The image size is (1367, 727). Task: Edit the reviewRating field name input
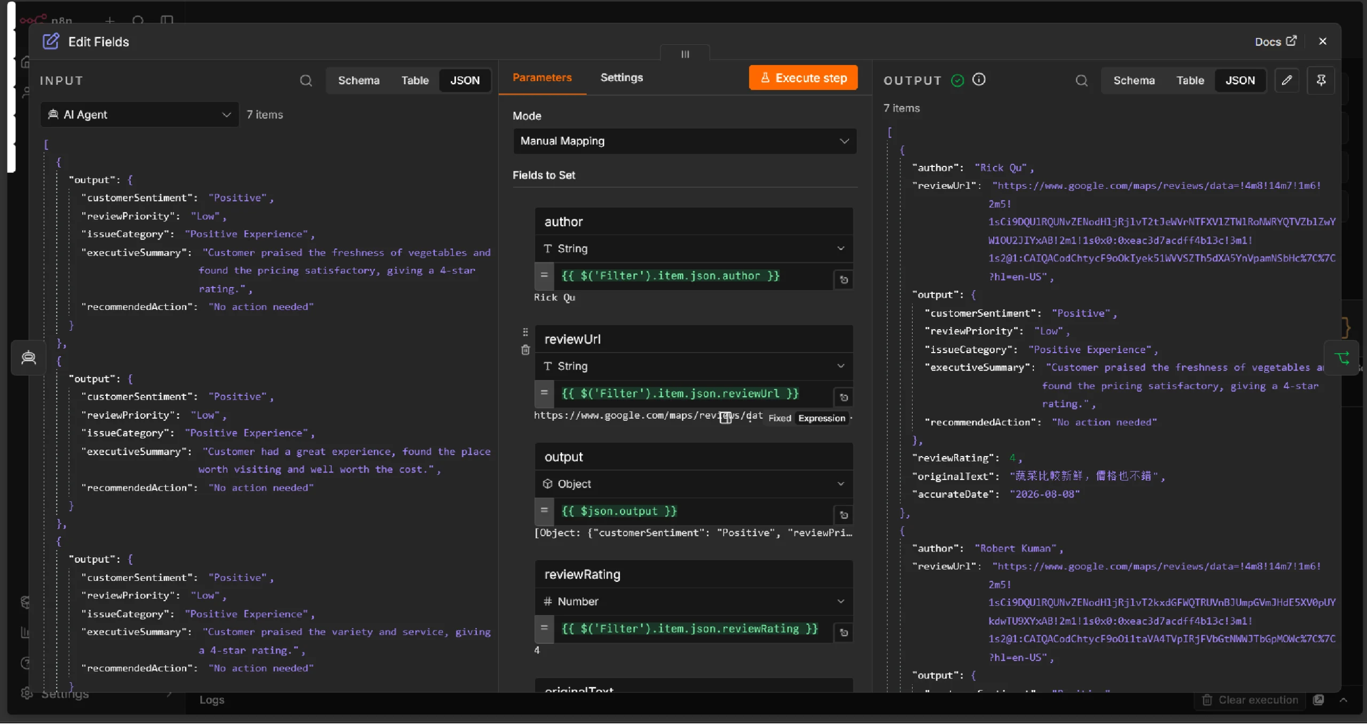[694, 575]
